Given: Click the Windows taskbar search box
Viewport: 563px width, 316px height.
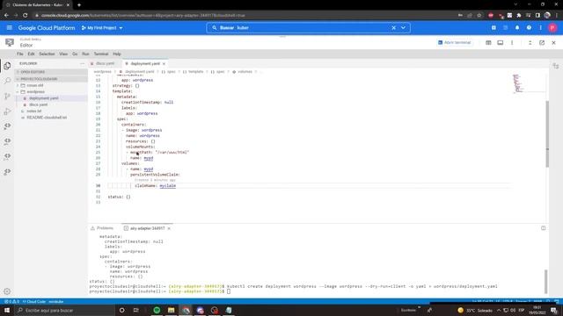Looking at the screenshot, I should click(64, 310).
